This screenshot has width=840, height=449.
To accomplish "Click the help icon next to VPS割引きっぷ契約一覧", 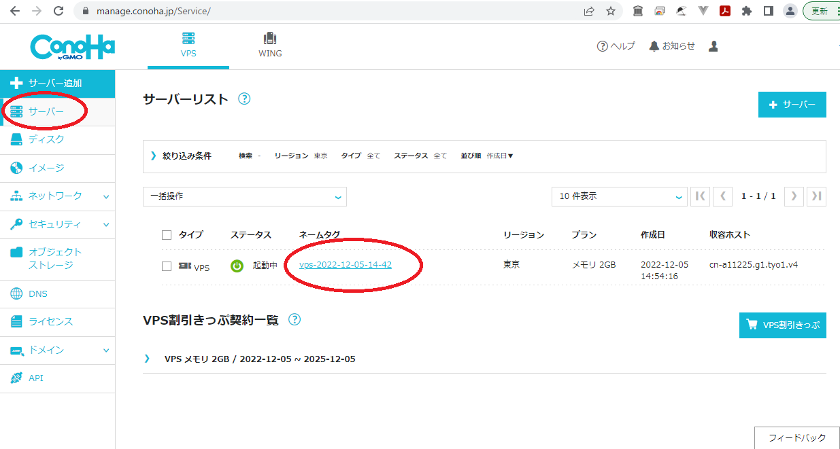I will (295, 319).
